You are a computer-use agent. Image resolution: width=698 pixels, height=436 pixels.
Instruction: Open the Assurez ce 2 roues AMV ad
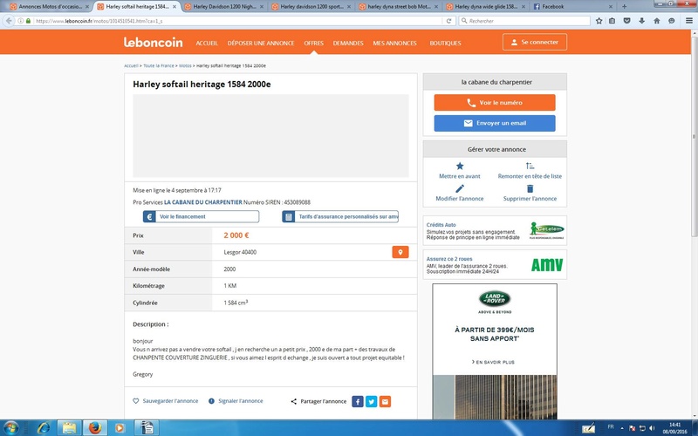[x=495, y=265]
